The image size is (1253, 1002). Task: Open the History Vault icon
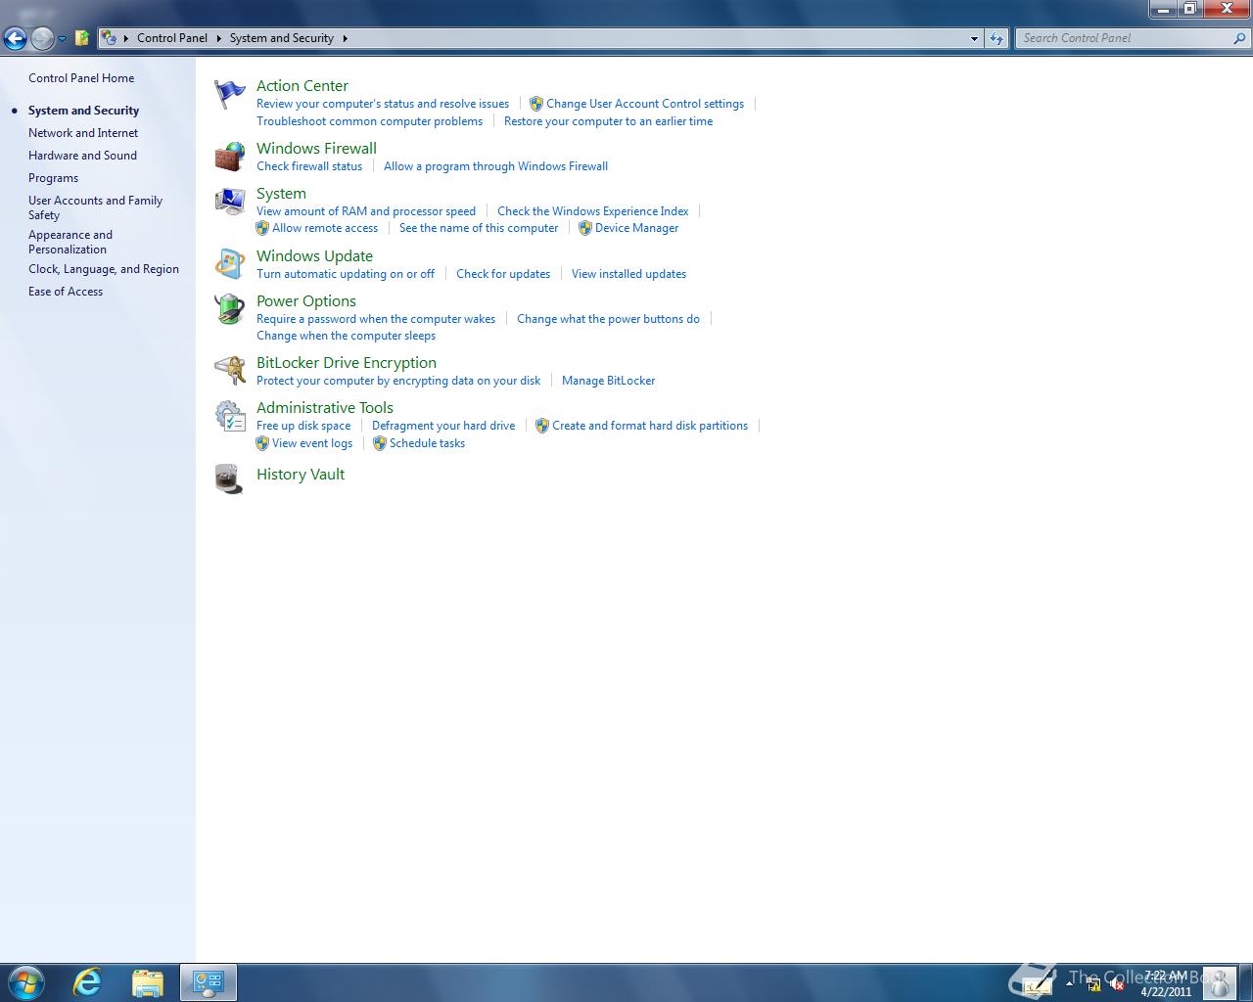230,479
